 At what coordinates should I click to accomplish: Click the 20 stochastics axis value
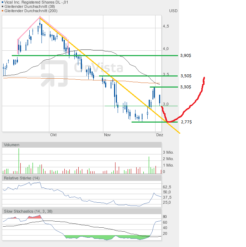[165, 233]
